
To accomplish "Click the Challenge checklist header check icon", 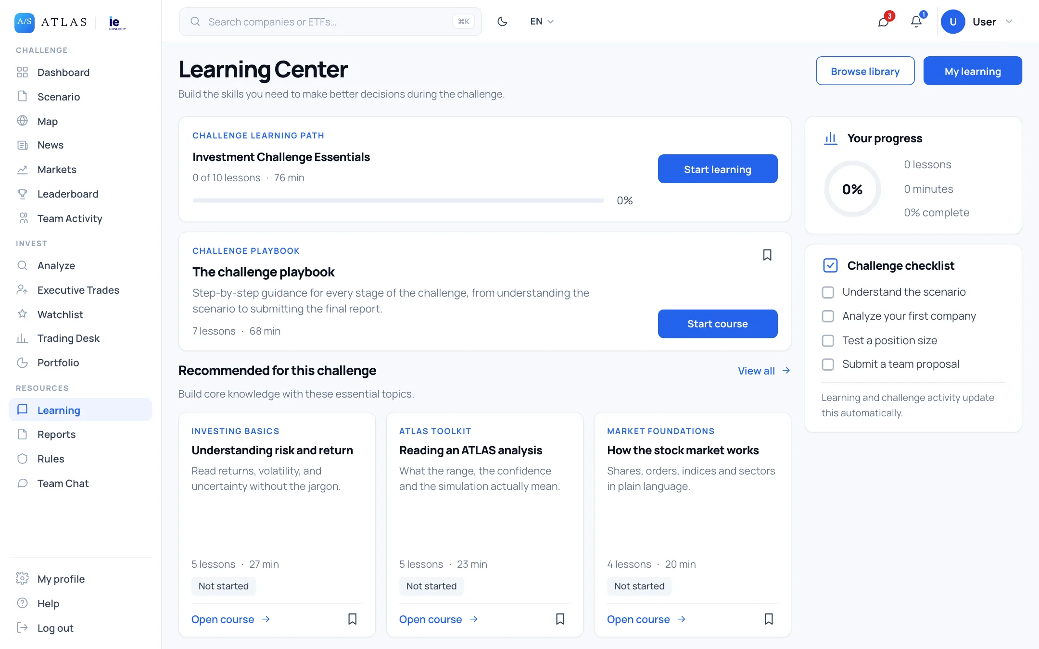I will [830, 265].
